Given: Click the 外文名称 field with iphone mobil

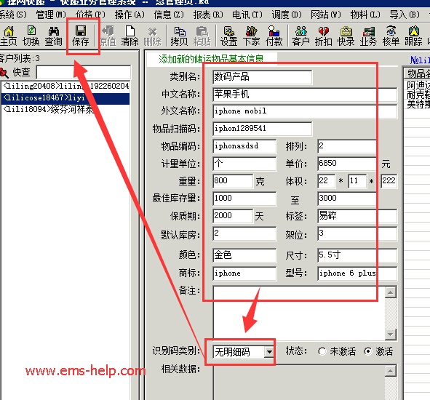Looking at the screenshot, I should point(305,111).
